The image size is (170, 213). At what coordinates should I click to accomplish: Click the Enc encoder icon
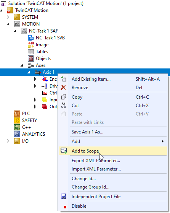tap(45, 79)
